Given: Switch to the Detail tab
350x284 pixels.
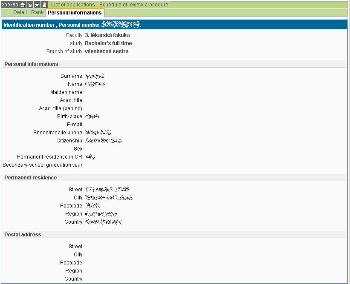Looking at the screenshot, I should coord(20,13).
